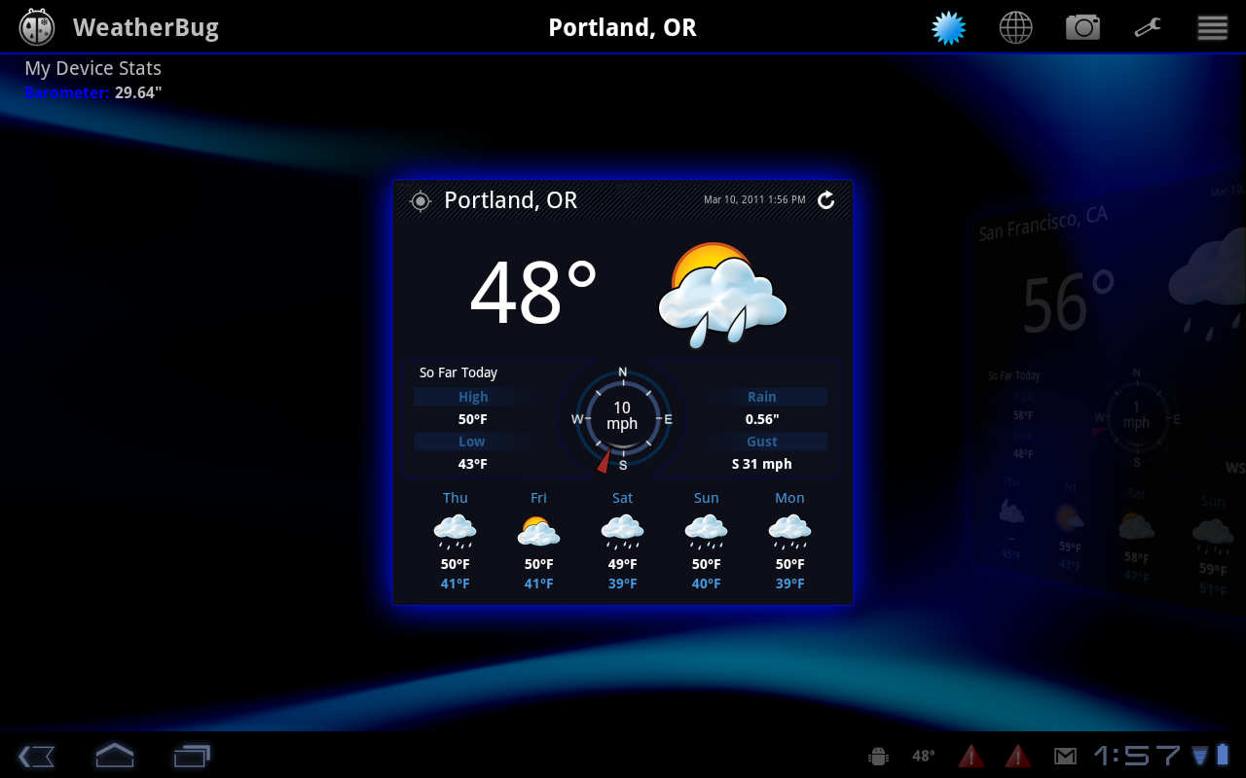
Task: Tap the wind compass showing 10 mph
Action: click(x=622, y=418)
